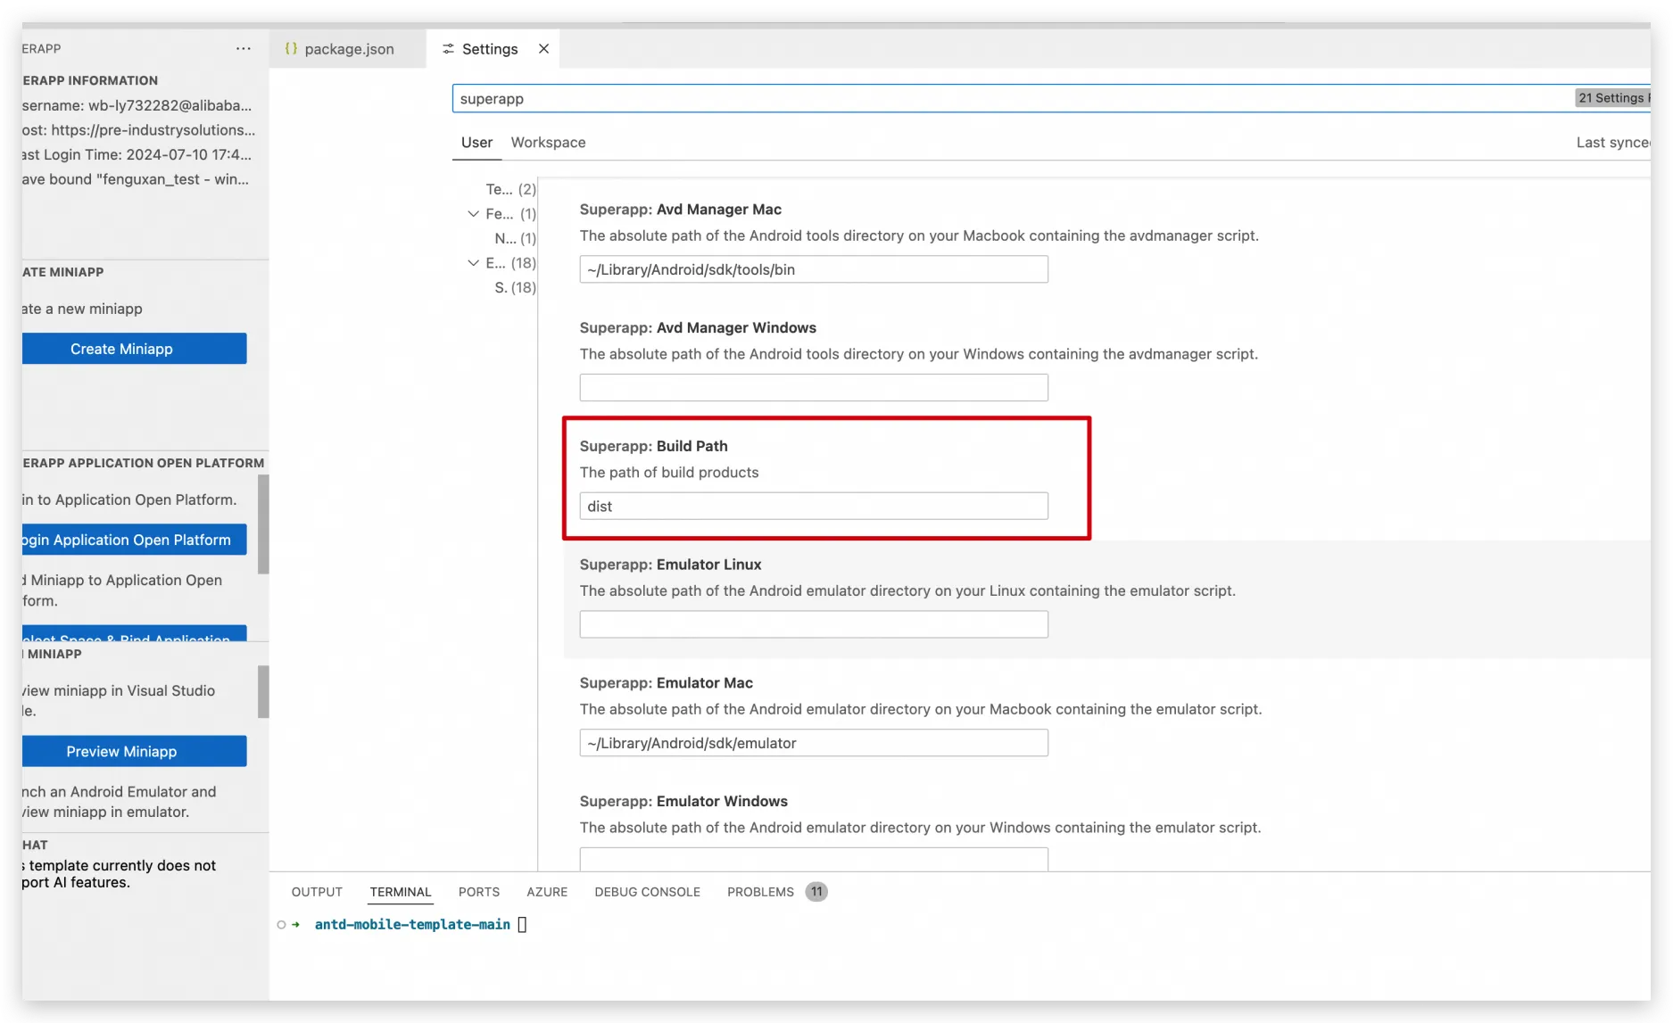Select the E... (18) tree item label
Viewport: 1673px width, 1023px height.
tap(510, 263)
